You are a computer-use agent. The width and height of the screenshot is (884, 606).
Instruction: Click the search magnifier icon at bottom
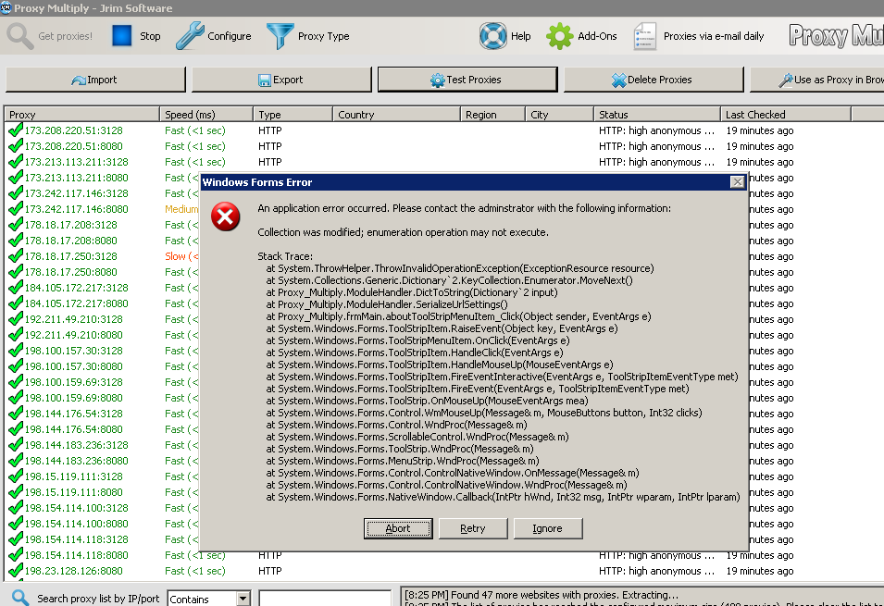20,598
